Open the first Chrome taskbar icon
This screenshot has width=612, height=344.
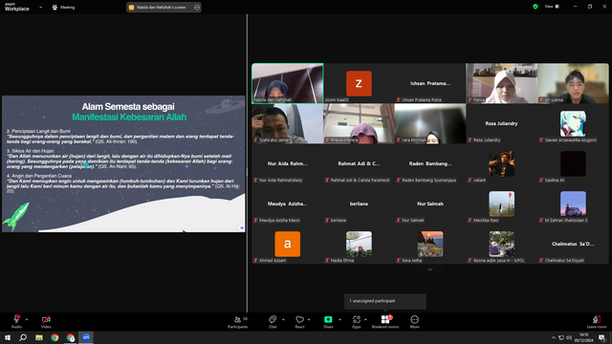pos(55,337)
